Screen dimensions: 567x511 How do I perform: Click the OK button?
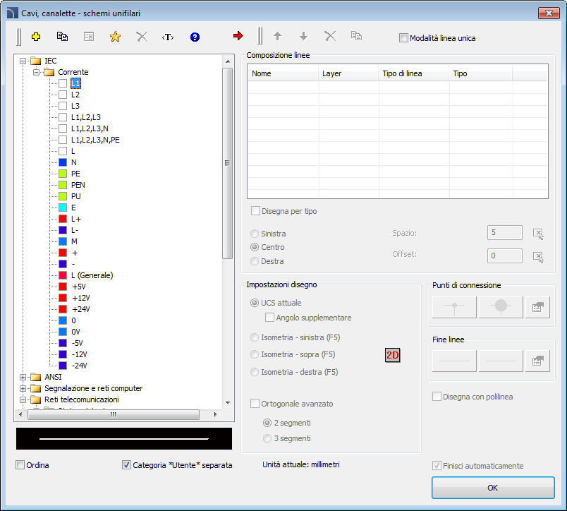493,488
